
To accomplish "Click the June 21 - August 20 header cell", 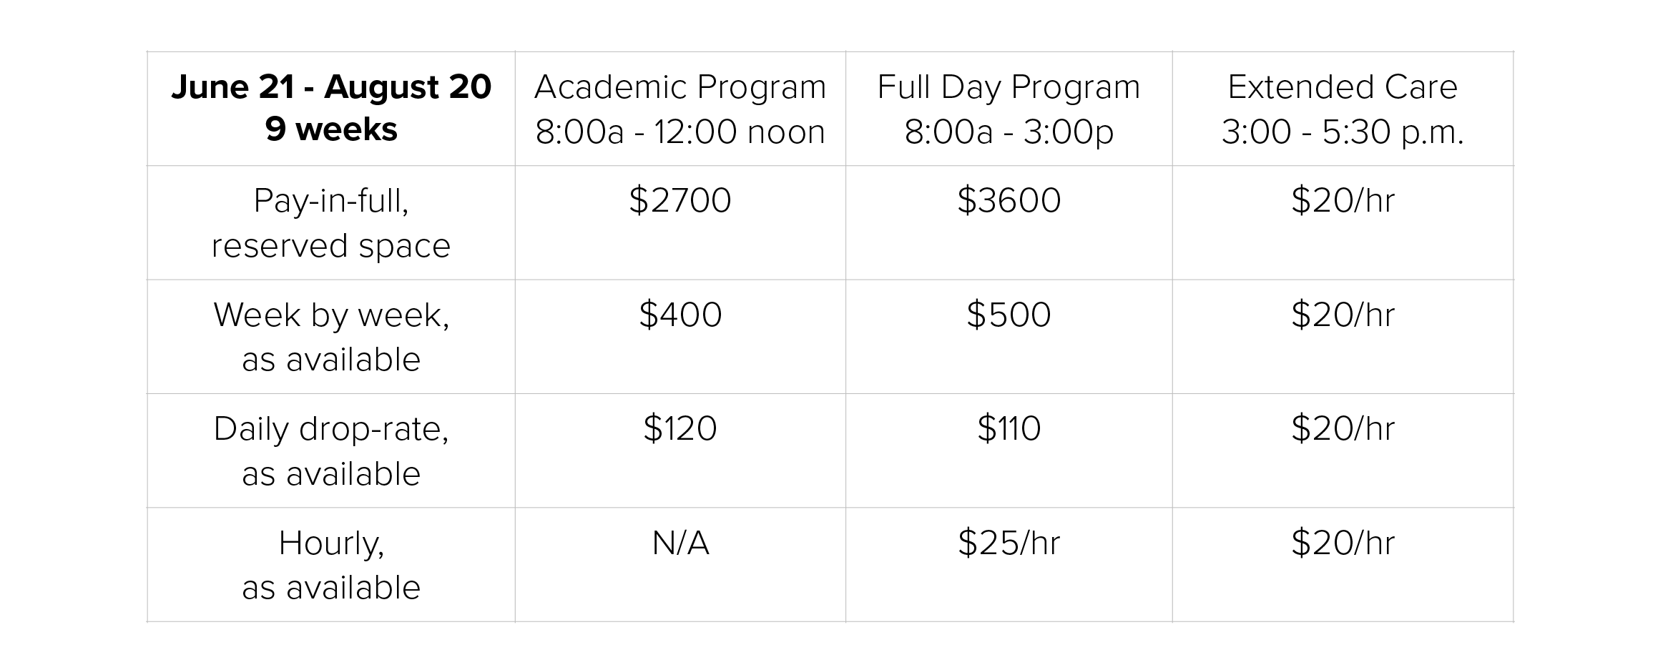I will (x=331, y=108).
